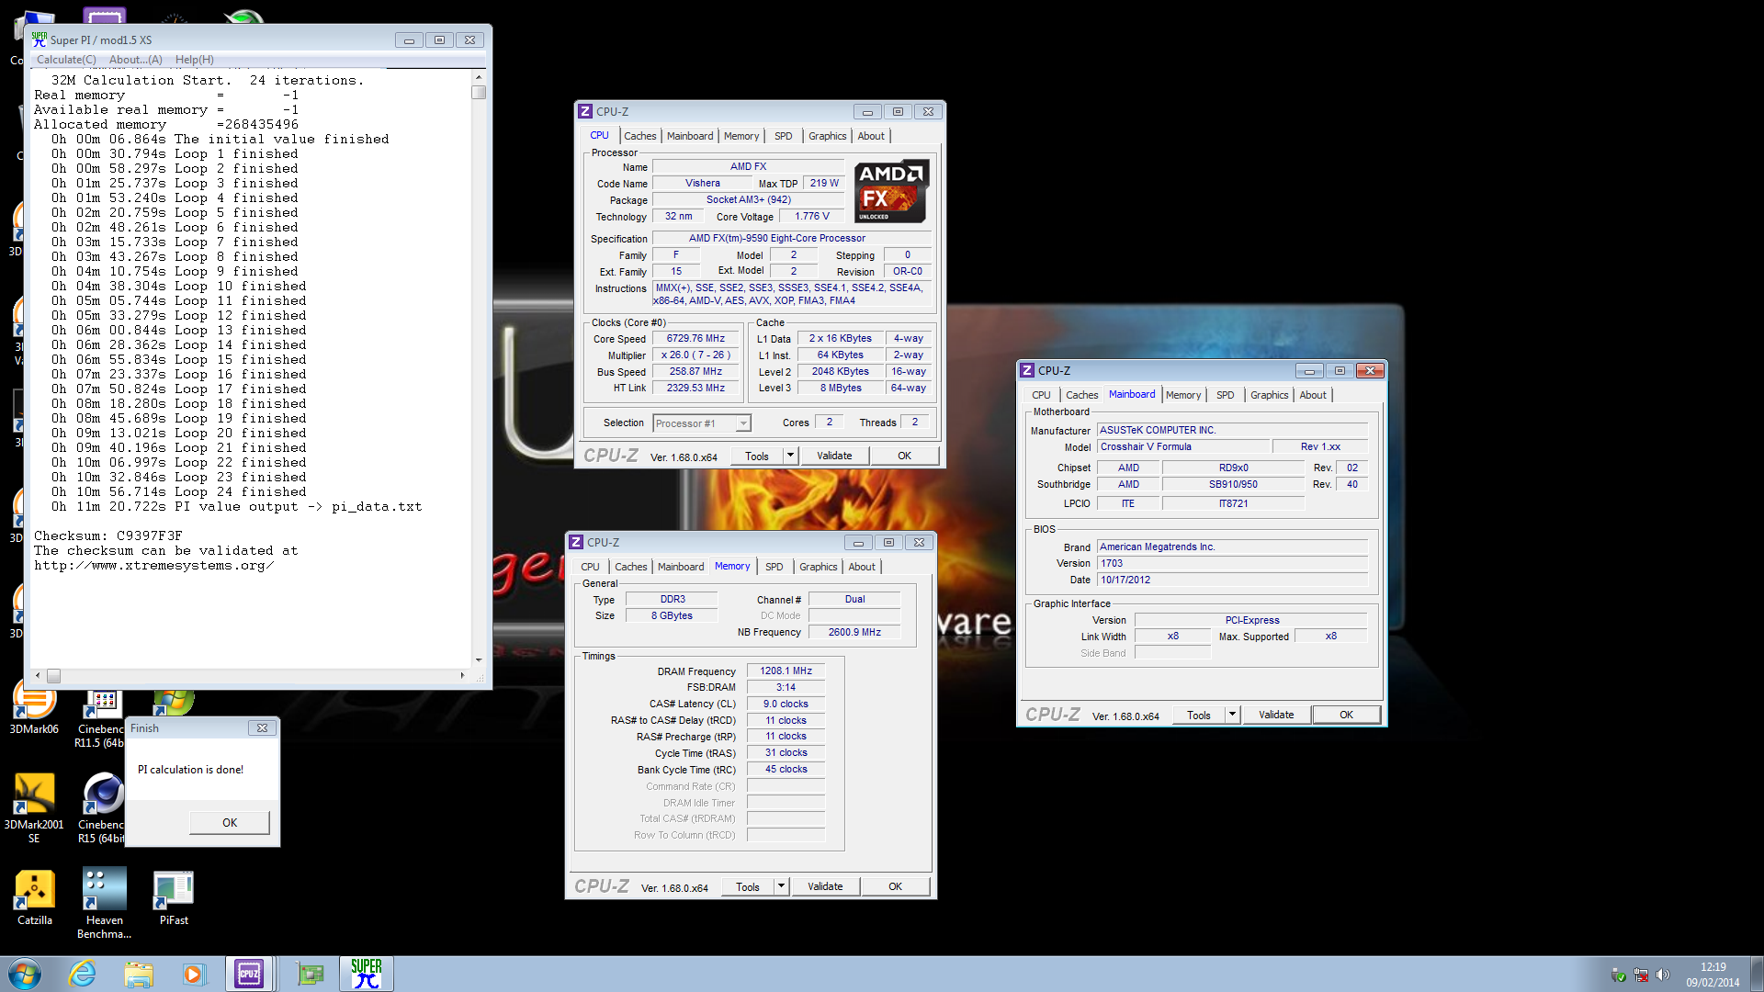Image resolution: width=1764 pixels, height=992 pixels.
Task: Click the Core Speed value 6729.76 MHz
Action: point(695,339)
